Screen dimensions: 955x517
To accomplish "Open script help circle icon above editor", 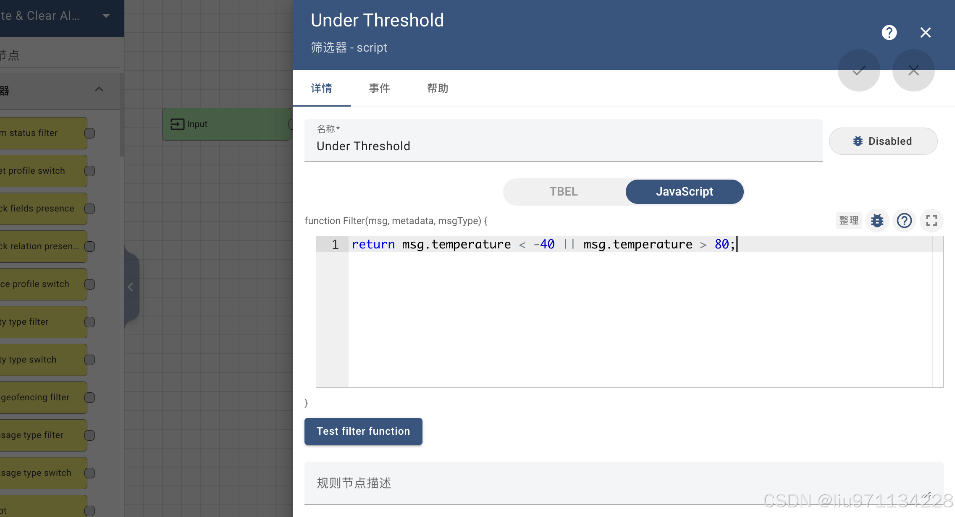I will click(x=904, y=220).
